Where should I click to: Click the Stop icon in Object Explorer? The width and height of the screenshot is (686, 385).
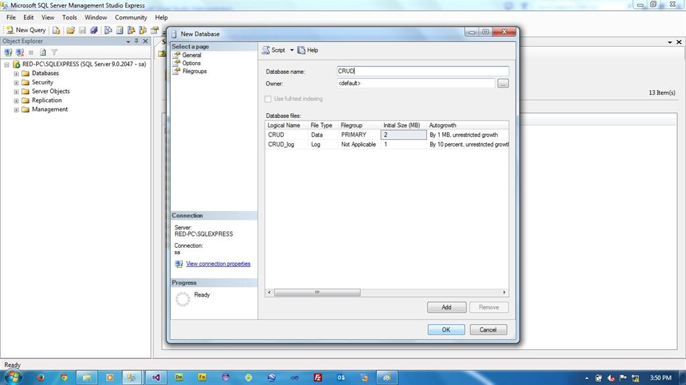[31, 52]
